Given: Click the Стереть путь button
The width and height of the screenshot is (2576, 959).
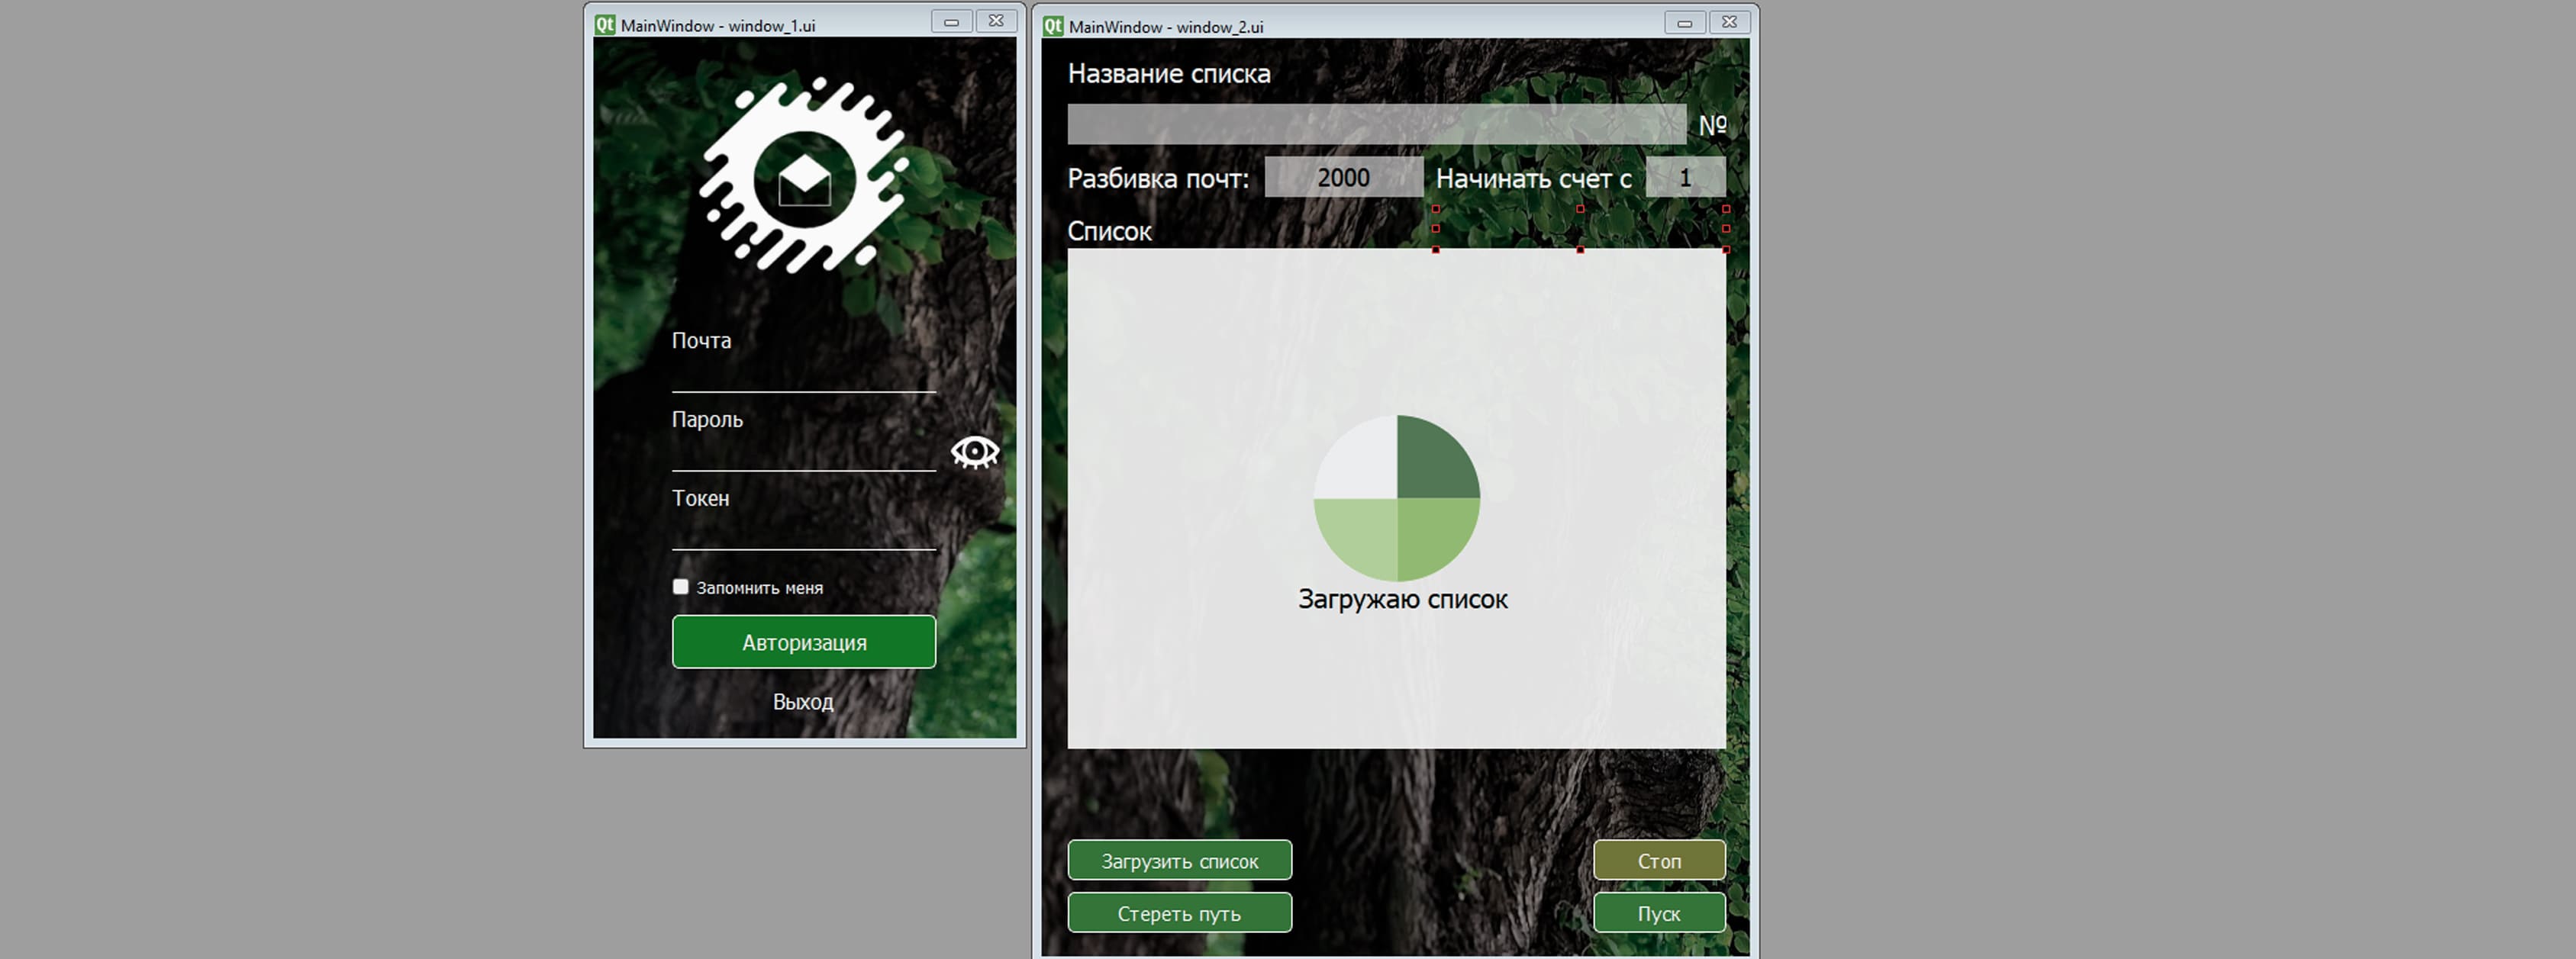Looking at the screenshot, I should [x=1180, y=913].
